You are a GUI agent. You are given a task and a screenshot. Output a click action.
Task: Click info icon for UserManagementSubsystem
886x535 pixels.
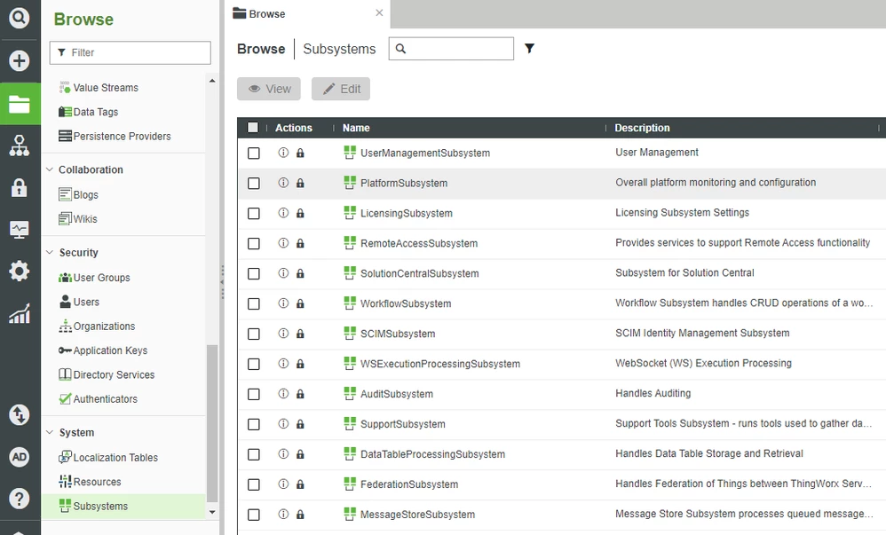click(283, 153)
